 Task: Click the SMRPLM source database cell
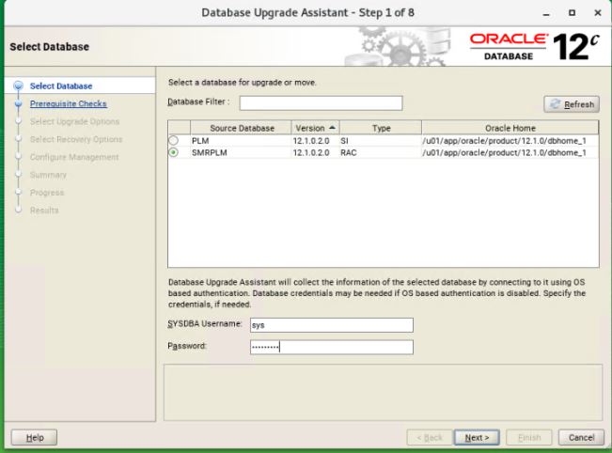point(241,152)
